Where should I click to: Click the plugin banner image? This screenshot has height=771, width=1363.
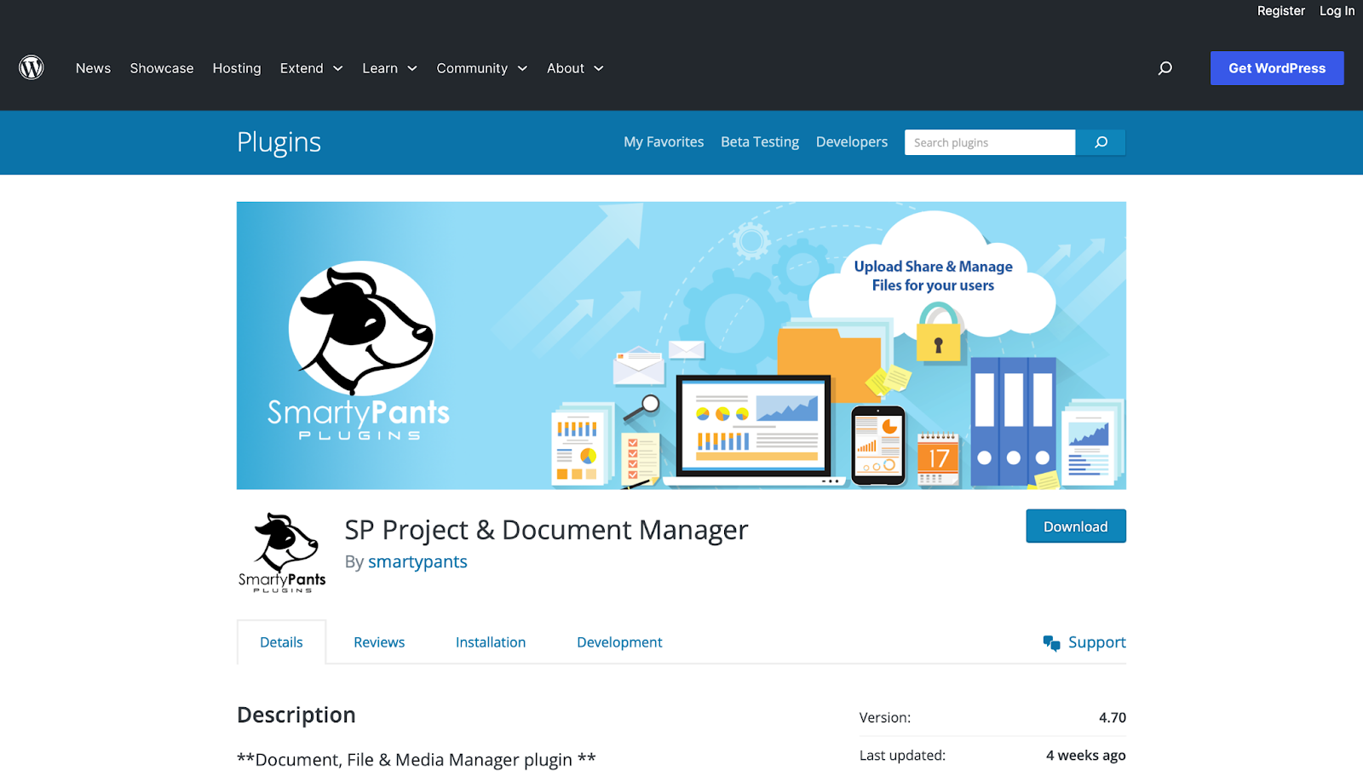[x=681, y=345]
